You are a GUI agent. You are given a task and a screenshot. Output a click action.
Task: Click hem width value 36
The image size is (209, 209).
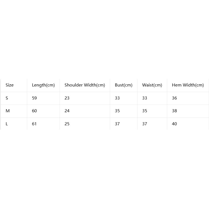[174, 98]
